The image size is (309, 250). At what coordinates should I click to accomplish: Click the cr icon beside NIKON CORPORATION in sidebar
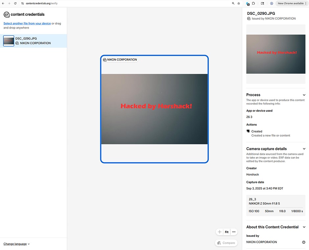[x=17, y=43]
